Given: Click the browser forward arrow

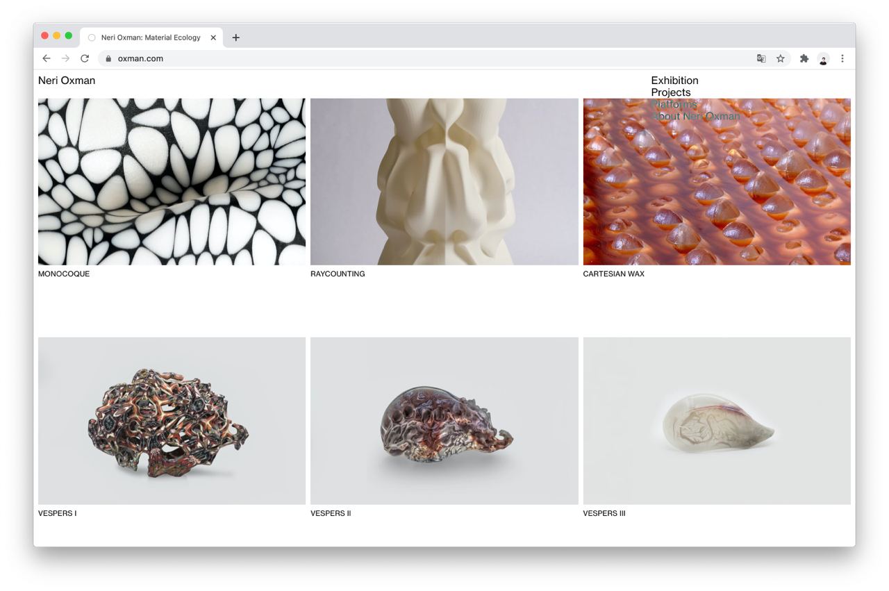Looking at the screenshot, I should pos(65,58).
